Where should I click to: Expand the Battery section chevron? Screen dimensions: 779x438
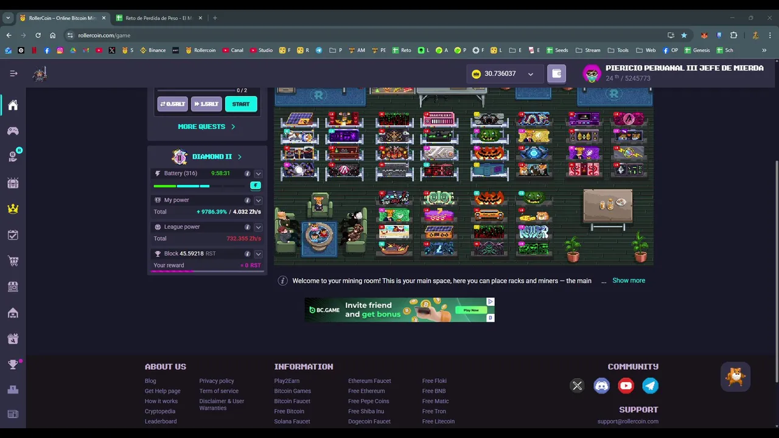pyautogui.click(x=258, y=173)
